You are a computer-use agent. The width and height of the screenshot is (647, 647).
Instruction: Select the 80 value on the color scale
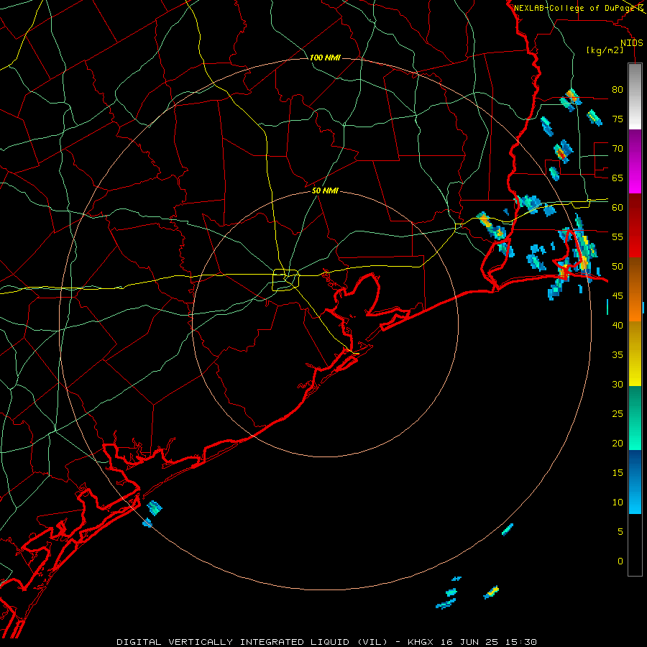pos(618,90)
